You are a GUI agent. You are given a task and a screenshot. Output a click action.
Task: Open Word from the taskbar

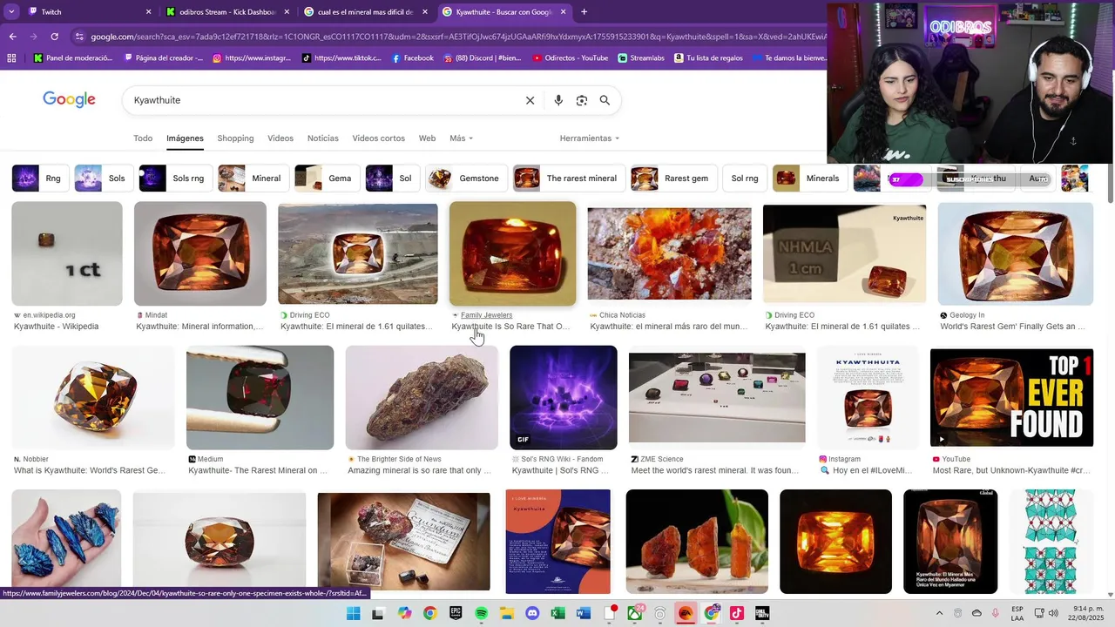click(584, 614)
